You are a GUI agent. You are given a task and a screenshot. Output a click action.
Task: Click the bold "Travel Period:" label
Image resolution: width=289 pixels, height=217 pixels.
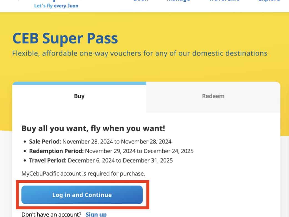click(48, 160)
